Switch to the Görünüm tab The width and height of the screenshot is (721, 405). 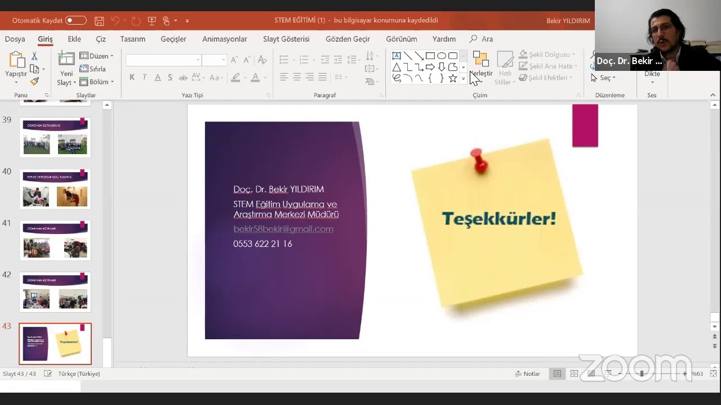point(402,39)
